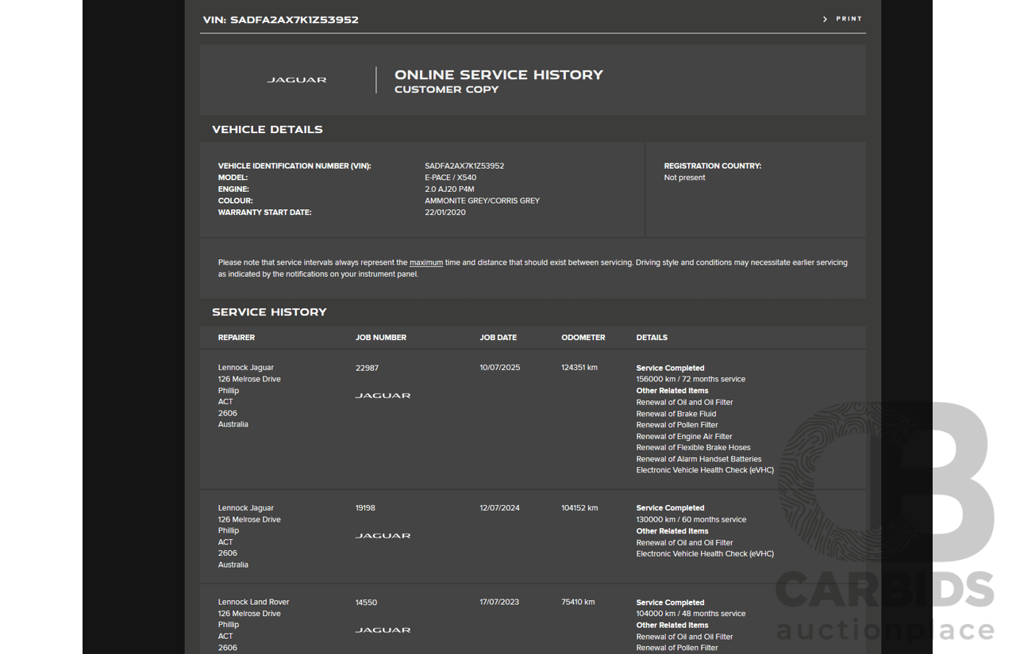Screen dimensions: 1016x654
Task: Click the PRINT link
Action: coord(849,19)
